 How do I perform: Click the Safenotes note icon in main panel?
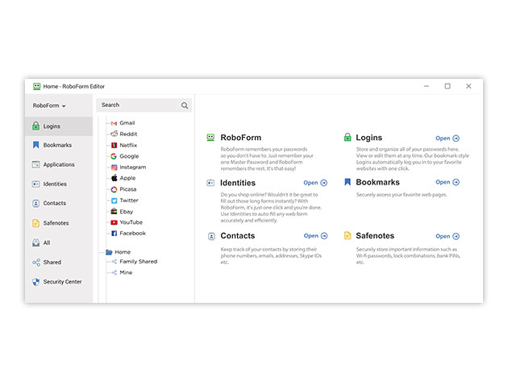click(x=348, y=235)
